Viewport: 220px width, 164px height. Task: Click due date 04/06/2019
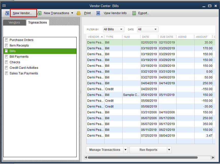(x=167, y=77)
